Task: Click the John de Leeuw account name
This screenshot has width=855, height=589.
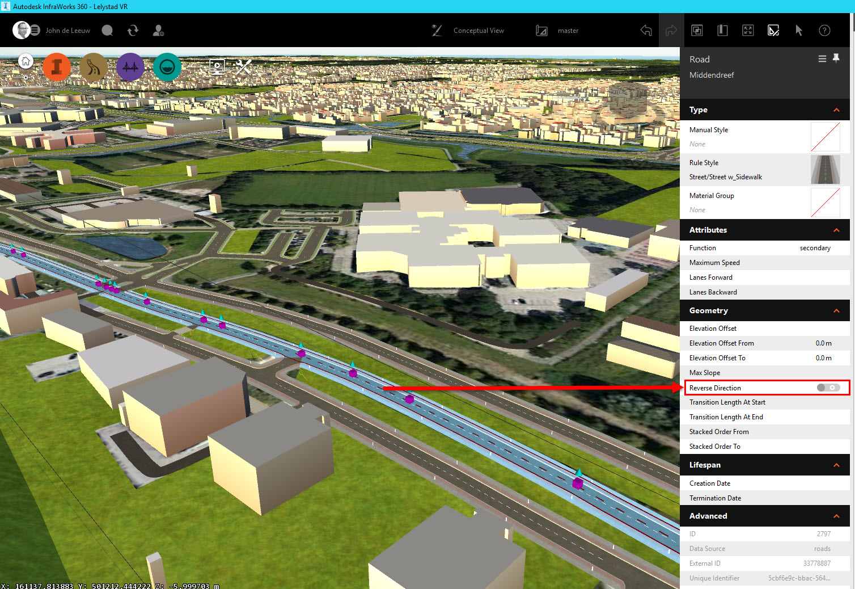Action: coord(67,30)
